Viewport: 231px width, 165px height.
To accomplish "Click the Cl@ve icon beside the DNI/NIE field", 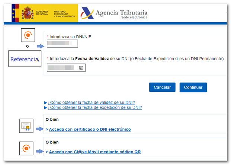I will 27,35.
